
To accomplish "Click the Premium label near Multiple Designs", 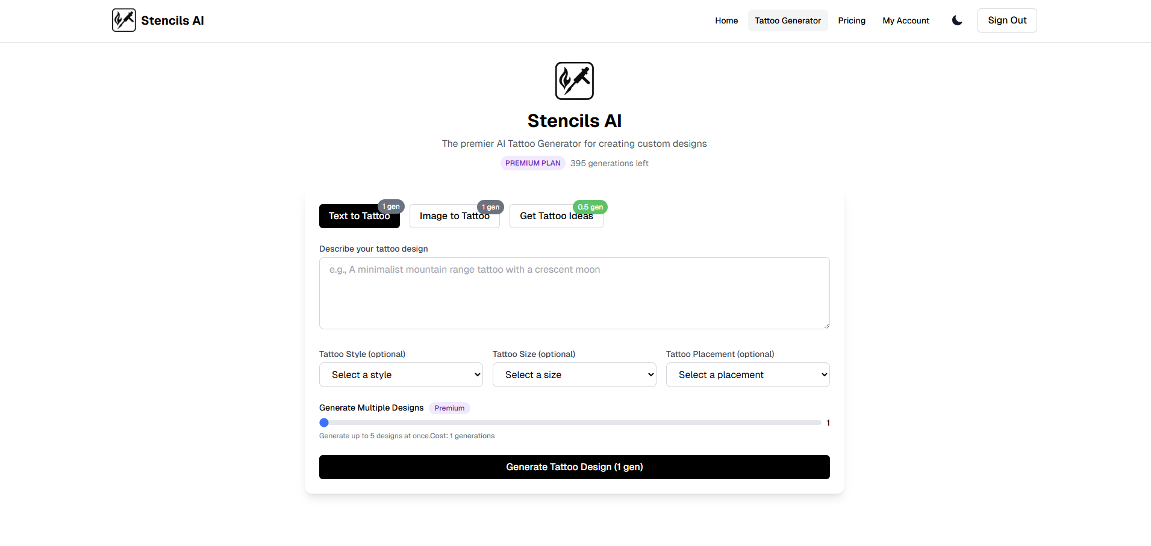I will 449,408.
